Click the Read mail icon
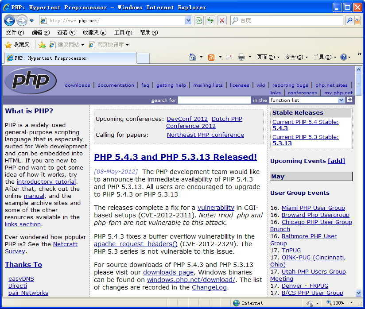Viewport: 365px width, 309px height. click(x=229, y=57)
